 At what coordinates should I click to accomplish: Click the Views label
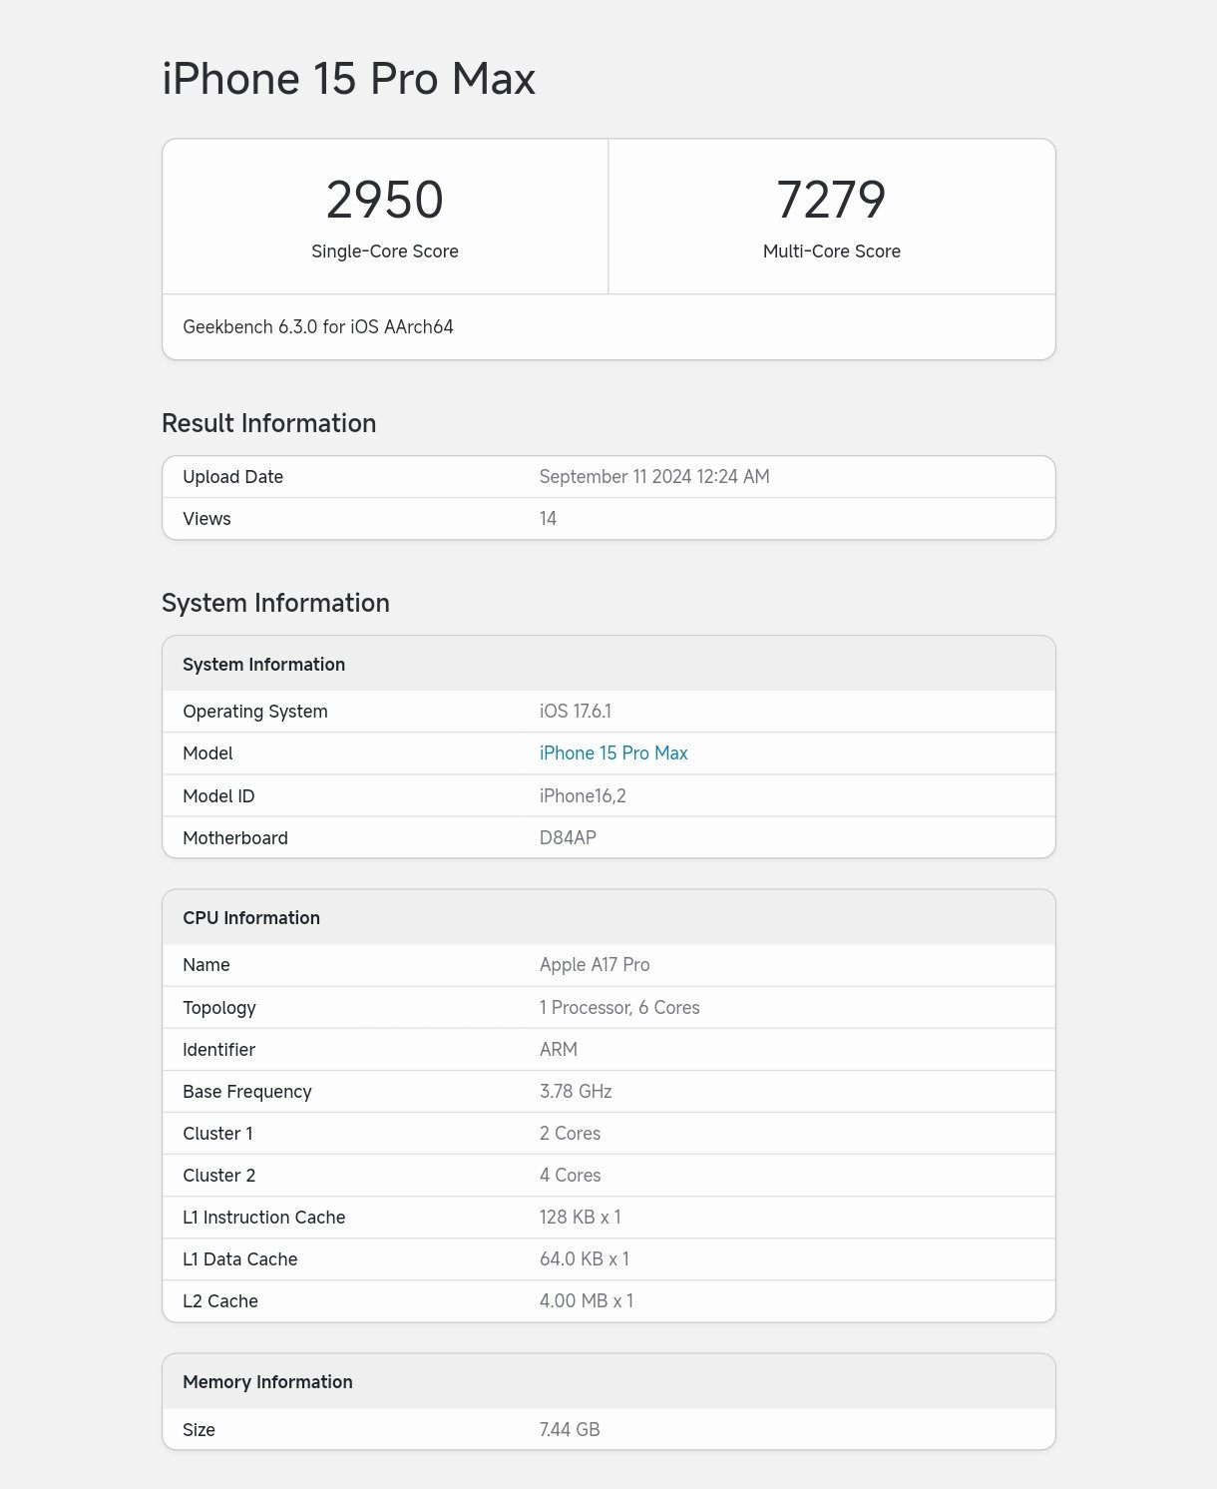coord(206,519)
